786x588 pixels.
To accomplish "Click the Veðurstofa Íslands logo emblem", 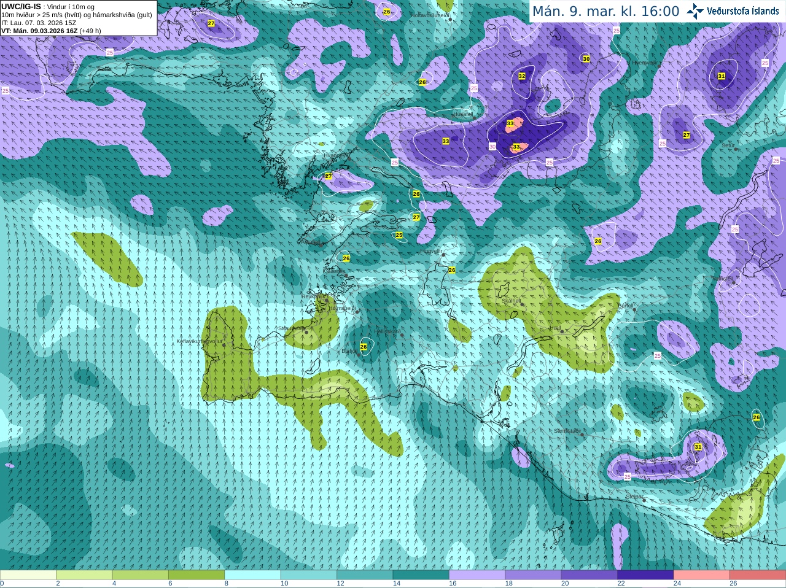I will (x=695, y=11).
